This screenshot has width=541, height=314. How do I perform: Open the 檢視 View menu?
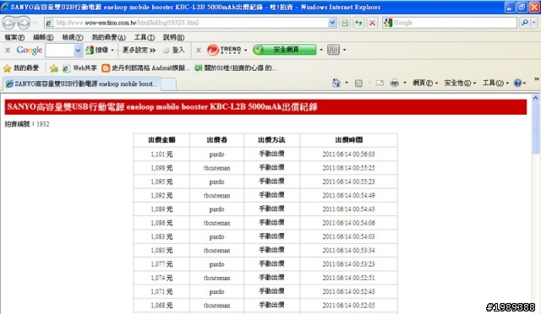(x=73, y=37)
